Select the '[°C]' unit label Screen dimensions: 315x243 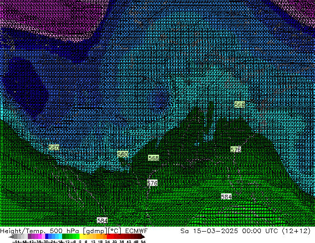[x=115, y=231]
